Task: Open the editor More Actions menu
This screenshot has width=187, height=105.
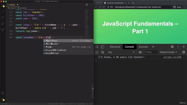Action: tap(90, 5)
